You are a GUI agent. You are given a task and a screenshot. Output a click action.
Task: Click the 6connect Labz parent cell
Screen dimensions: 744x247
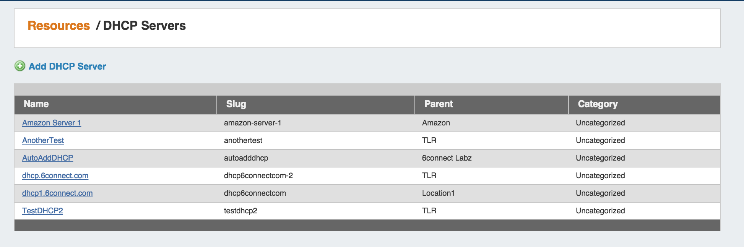pyautogui.click(x=447, y=158)
